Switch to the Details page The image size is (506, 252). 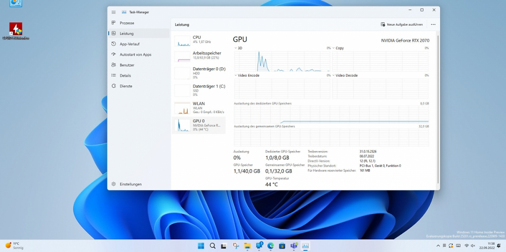coord(139,76)
